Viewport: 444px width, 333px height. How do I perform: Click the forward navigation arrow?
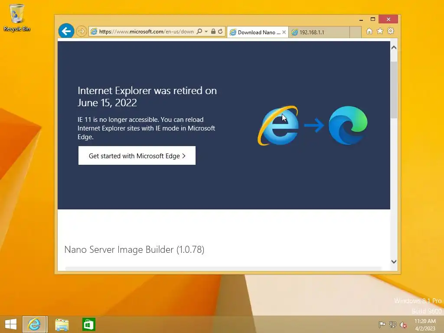pyautogui.click(x=81, y=31)
